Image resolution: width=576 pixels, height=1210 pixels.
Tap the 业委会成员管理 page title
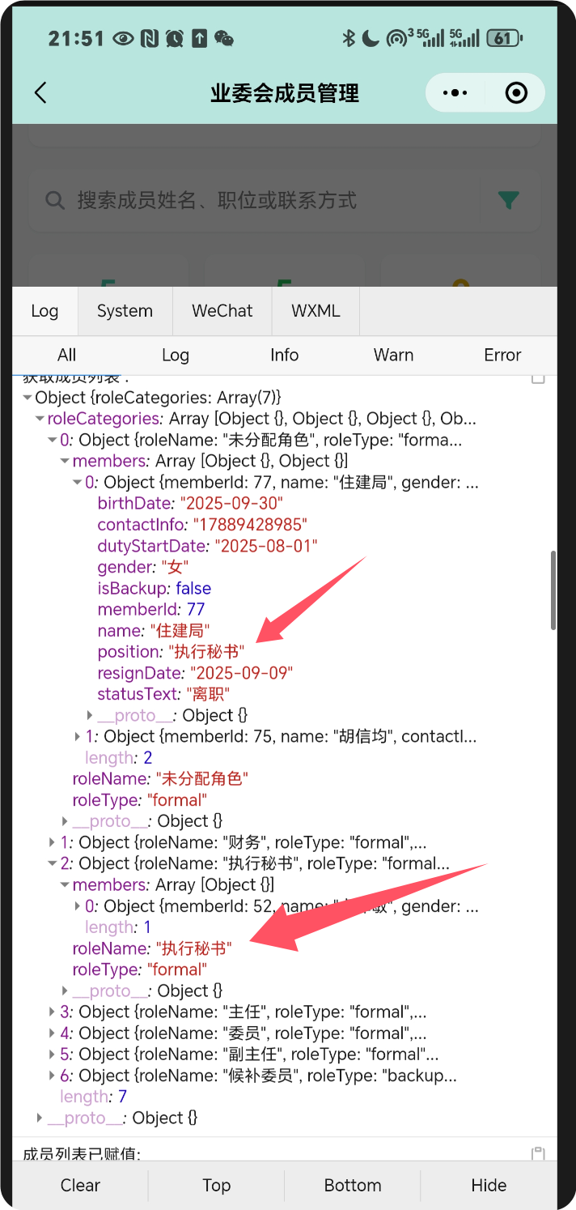pos(285,93)
